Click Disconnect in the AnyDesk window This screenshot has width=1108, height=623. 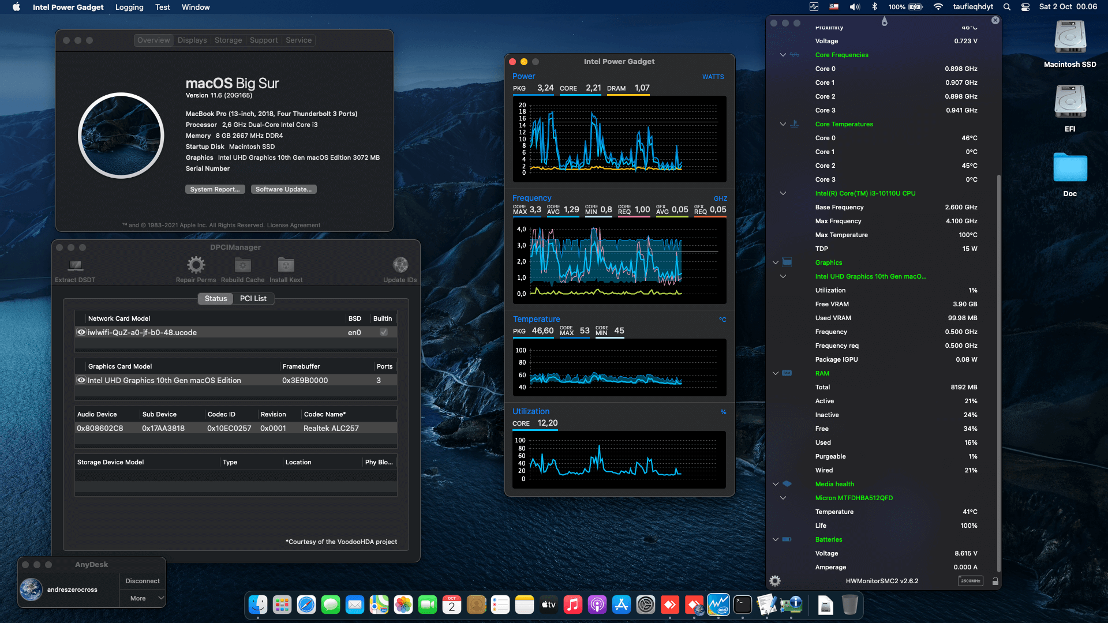point(143,581)
